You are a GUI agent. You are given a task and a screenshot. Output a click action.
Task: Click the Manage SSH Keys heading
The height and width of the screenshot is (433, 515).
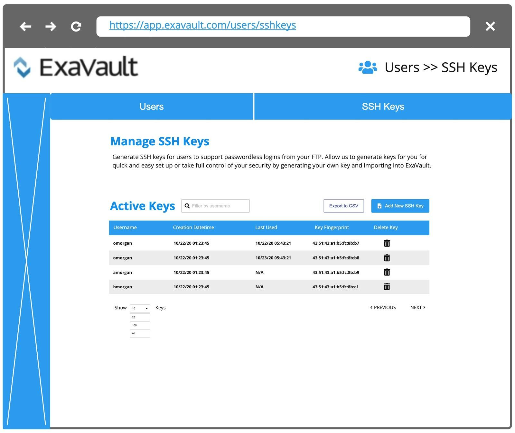point(160,141)
